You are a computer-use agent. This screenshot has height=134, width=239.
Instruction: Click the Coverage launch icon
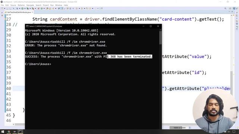pos(28,9)
